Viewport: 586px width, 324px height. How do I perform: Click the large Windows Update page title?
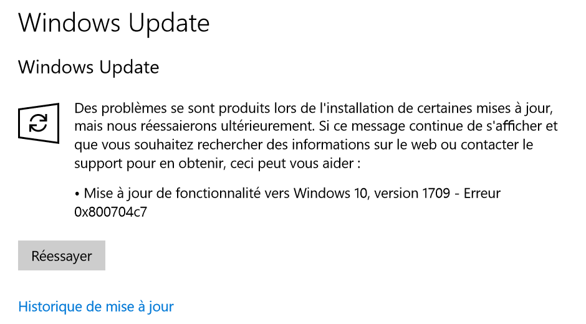(114, 23)
